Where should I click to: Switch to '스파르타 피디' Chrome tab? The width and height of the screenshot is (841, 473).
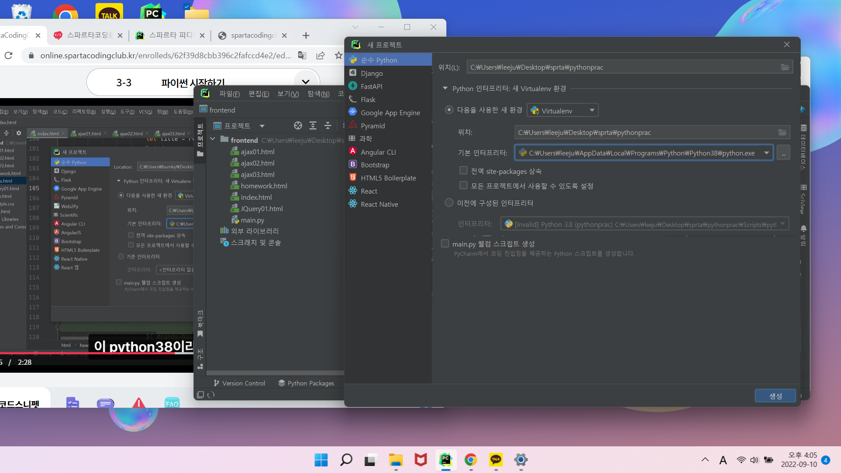170,35
